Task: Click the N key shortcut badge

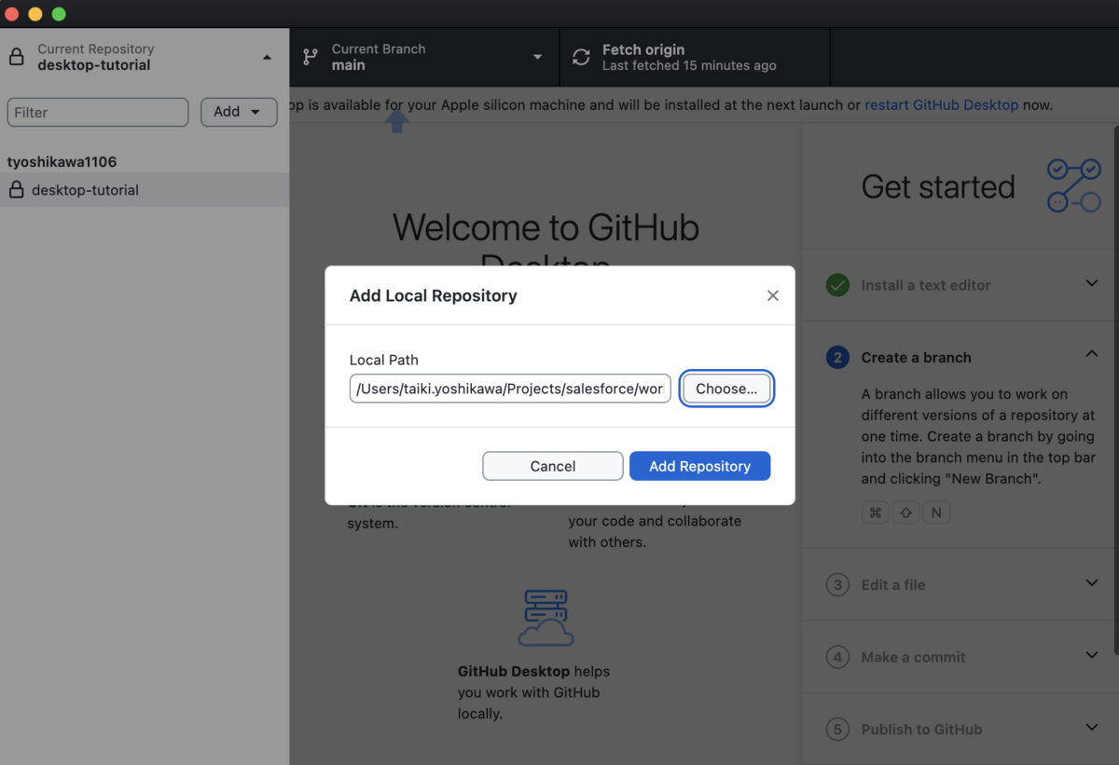Action: [936, 512]
